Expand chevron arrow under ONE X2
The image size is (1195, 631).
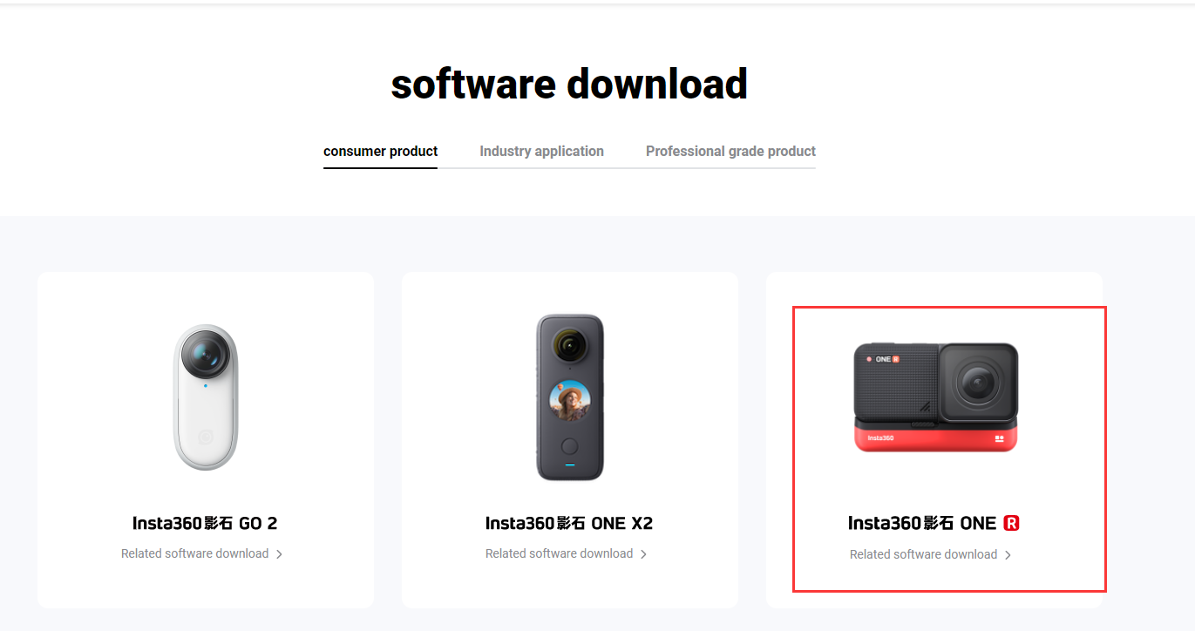pos(643,554)
